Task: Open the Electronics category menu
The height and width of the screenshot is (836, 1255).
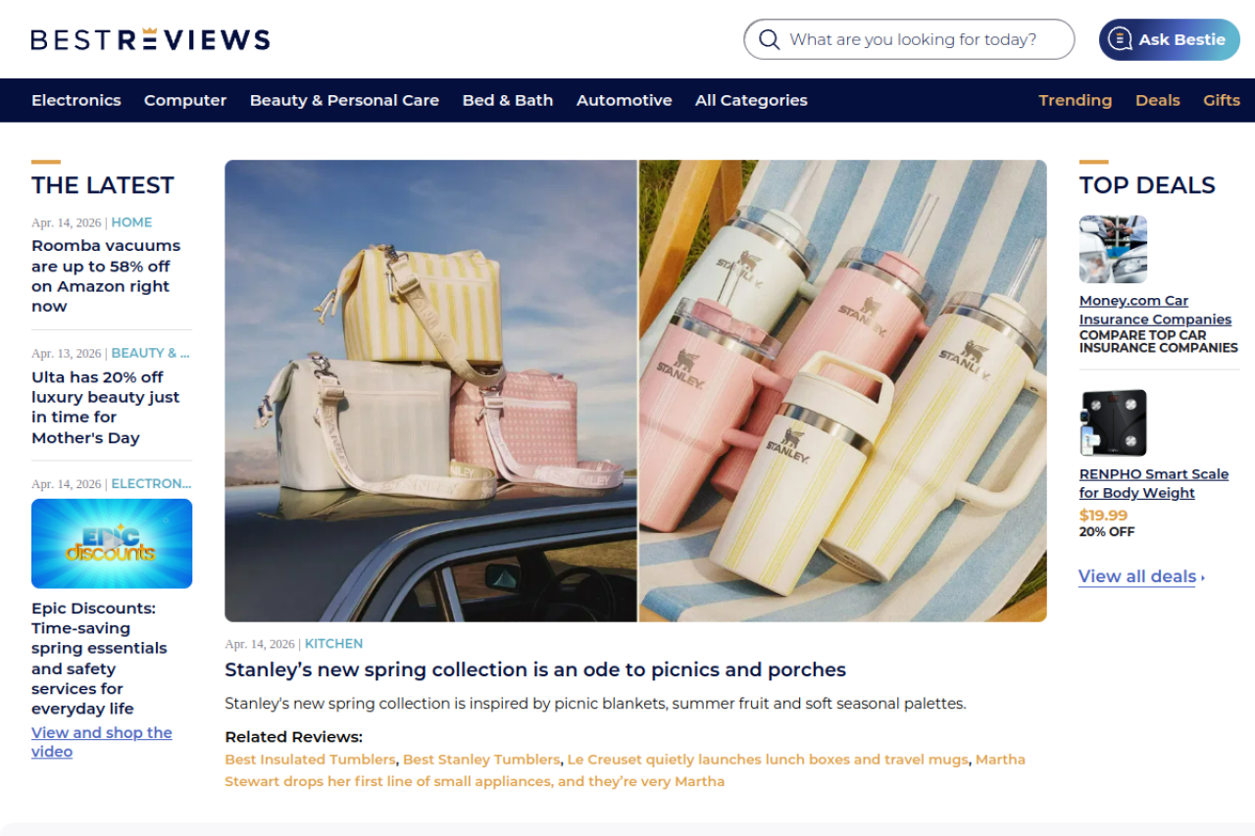Action: click(76, 100)
